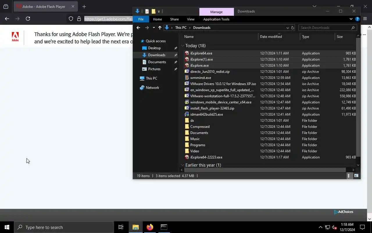Open Application Tools ribbon tab
Image resolution: width=372 pixels, height=233 pixels.
tap(216, 19)
